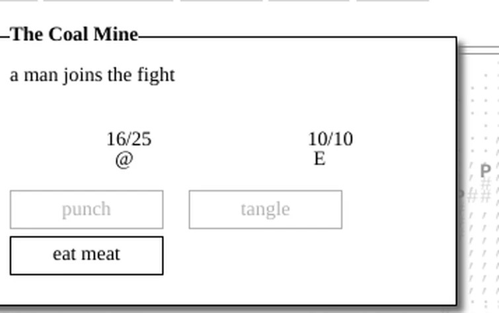The image size is (499, 313).
Task: Click the ## hash tiles on the map
Action: coord(479,195)
